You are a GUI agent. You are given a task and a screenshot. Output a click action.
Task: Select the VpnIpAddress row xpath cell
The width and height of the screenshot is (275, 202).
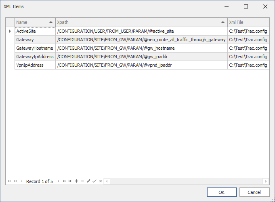(141, 65)
